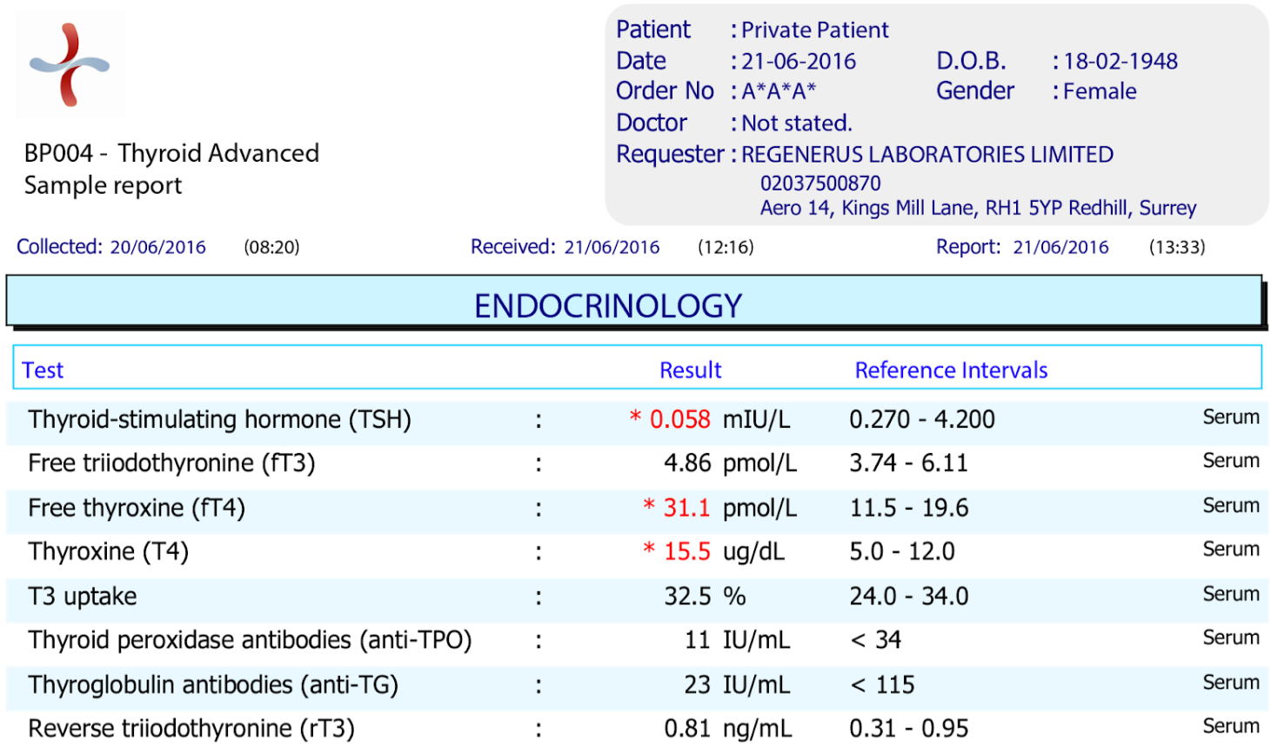Click the red and blue laboratory logo
The height and width of the screenshot is (754, 1271).
(x=70, y=65)
